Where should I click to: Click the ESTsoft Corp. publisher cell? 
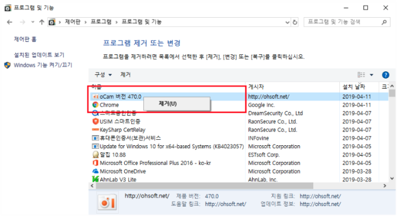coord(264,155)
